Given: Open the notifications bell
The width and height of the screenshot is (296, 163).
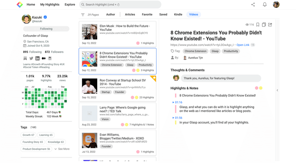Looking at the screenshot, I should (265, 4).
